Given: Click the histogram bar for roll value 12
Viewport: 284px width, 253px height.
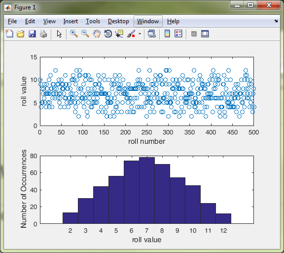Looking at the screenshot, I should click(x=223, y=218).
